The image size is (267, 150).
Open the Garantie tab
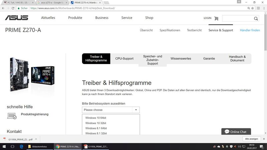[x=209, y=59]
